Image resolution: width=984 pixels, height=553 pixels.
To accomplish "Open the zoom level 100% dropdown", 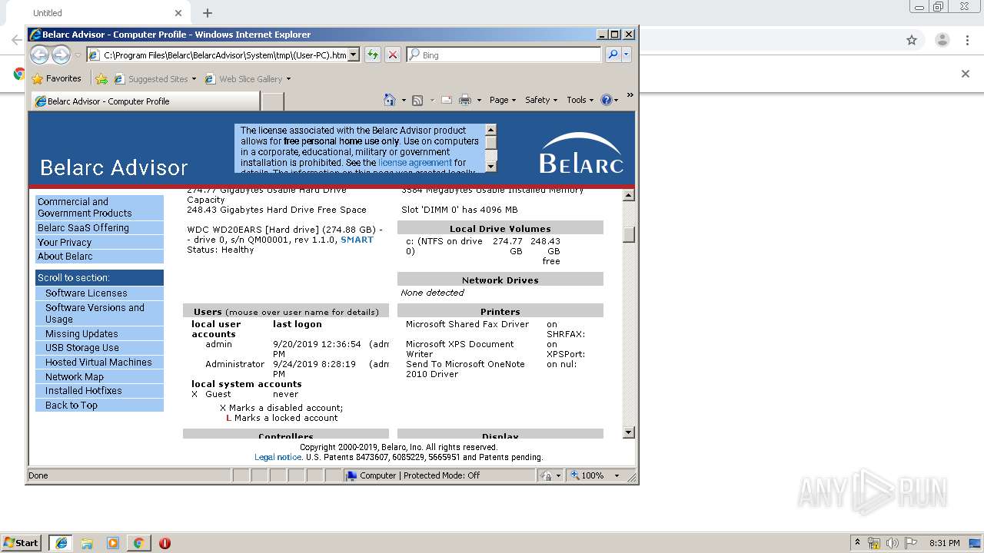I will (x=617, y=475).
